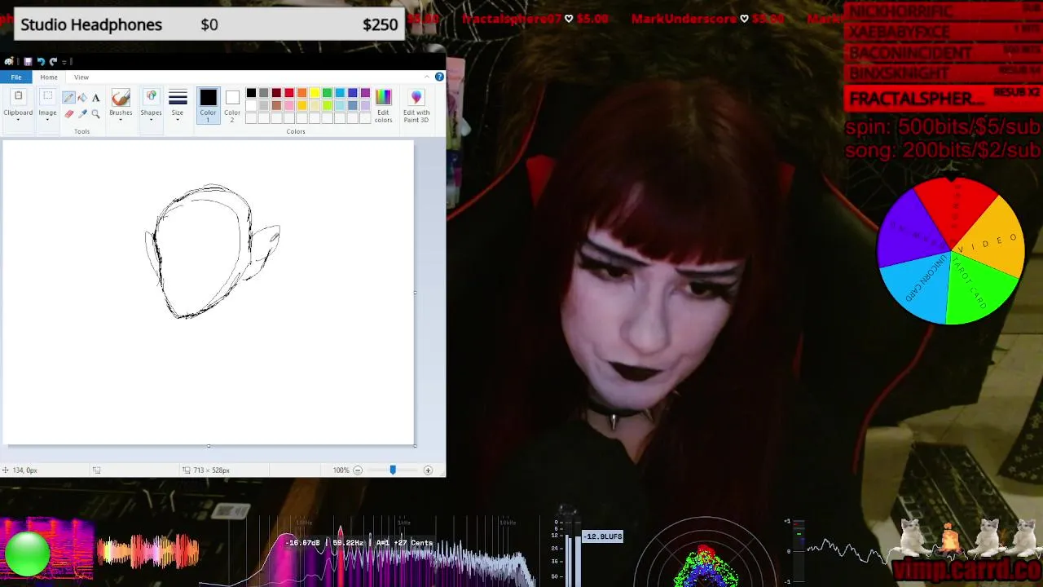Screen dimensions: 1043x587
Task: Click the Paint app palette icon
Action: coord(9,61)
